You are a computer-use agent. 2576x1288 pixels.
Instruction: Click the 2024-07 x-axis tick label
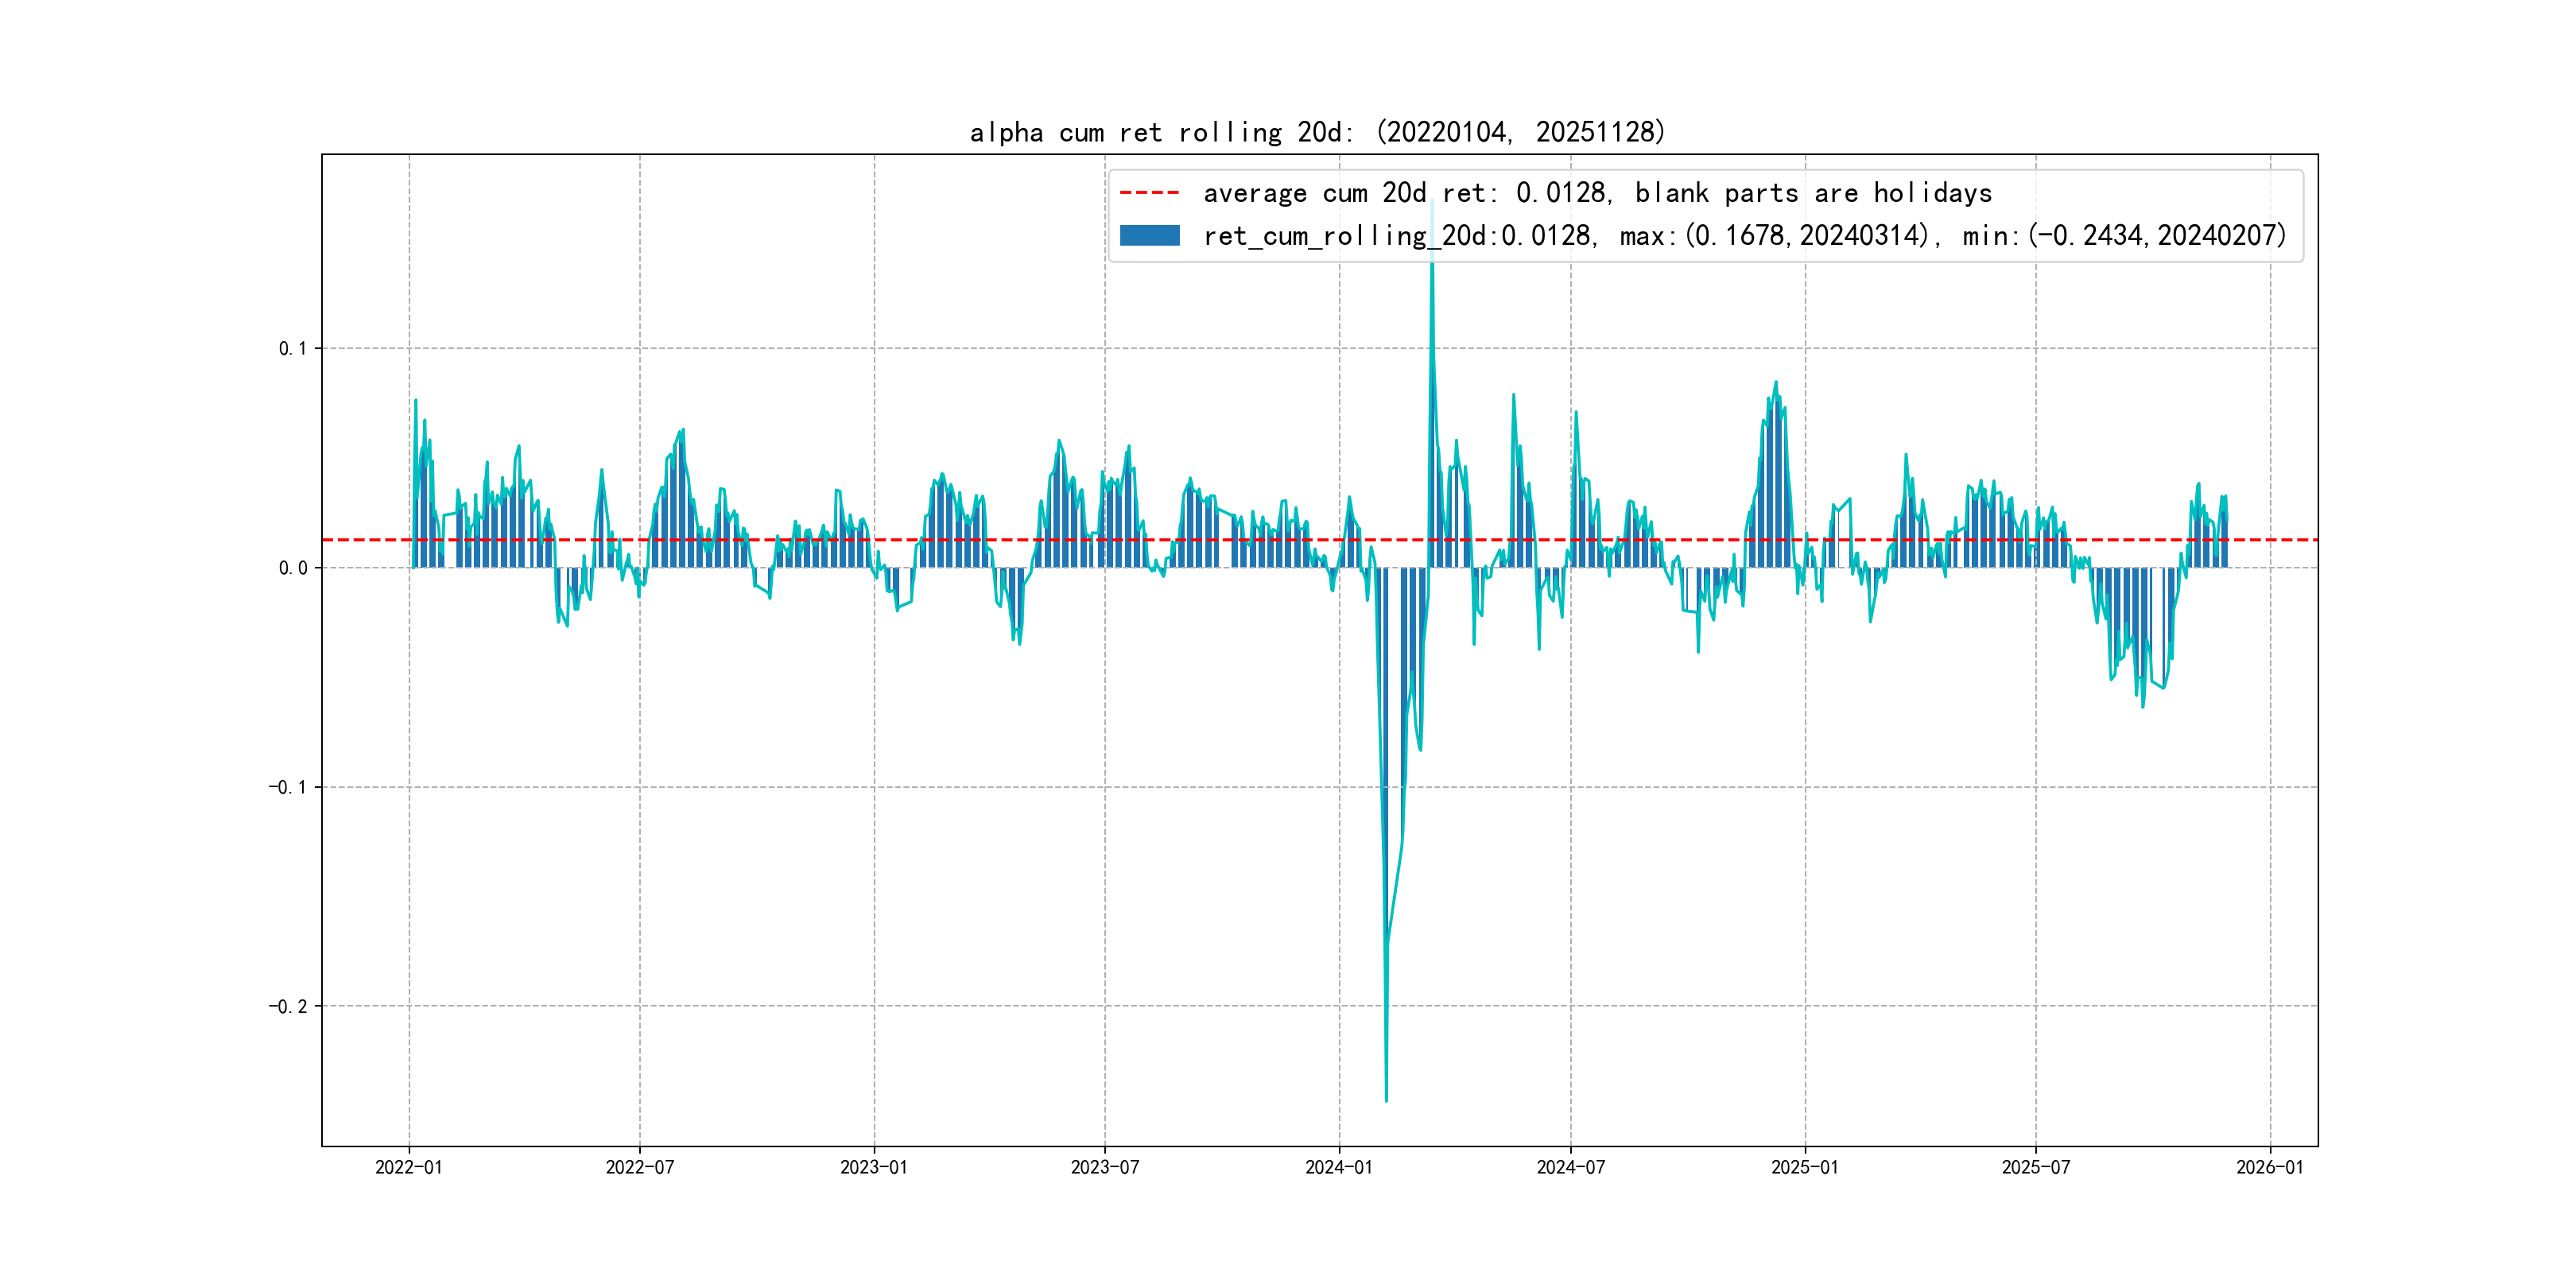click(1571, 1167)
